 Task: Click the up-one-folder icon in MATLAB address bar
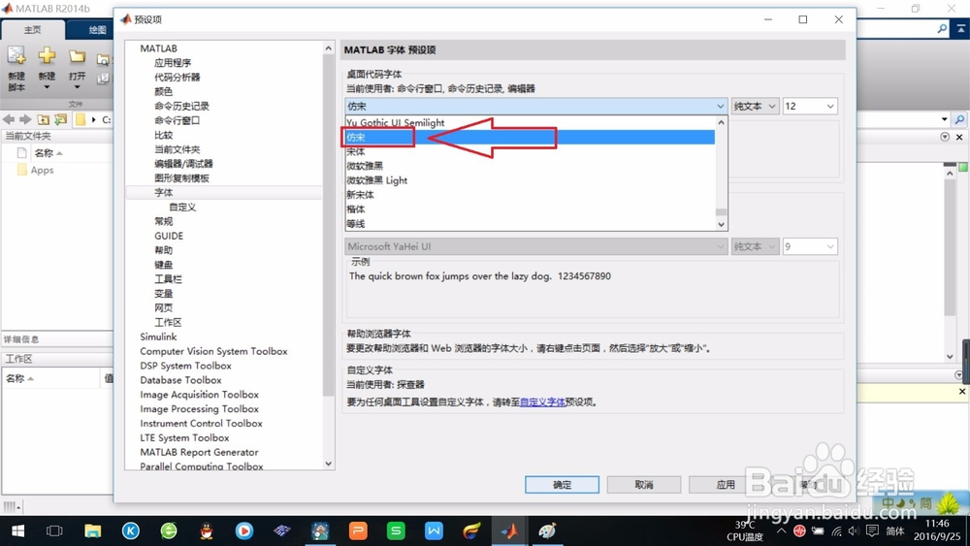[x=43, y=119]
